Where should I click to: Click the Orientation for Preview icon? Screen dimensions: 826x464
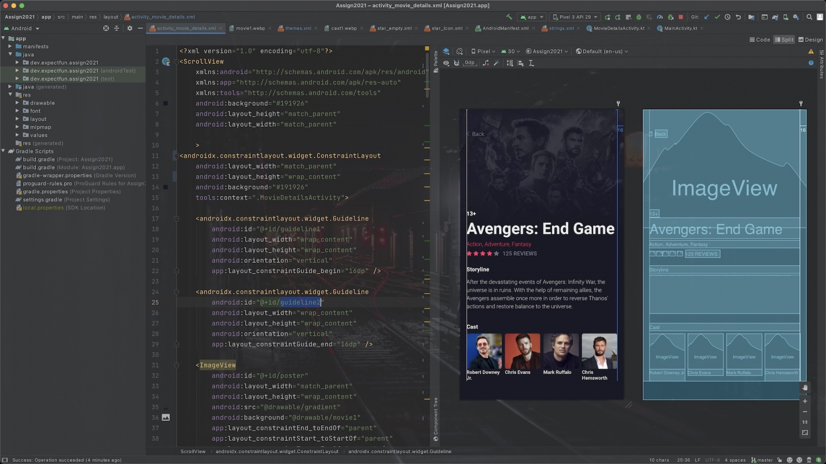pyautogui.click(x=459, y=52)
